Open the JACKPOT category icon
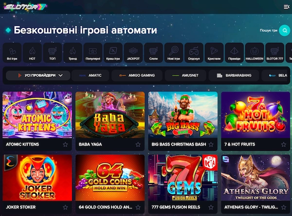The height and width of the screenshot is (216, 292). (133, 53)
